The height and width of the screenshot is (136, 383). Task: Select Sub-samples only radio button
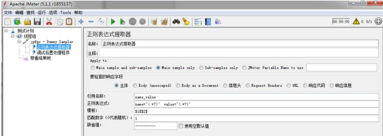(x=201, y=68)
